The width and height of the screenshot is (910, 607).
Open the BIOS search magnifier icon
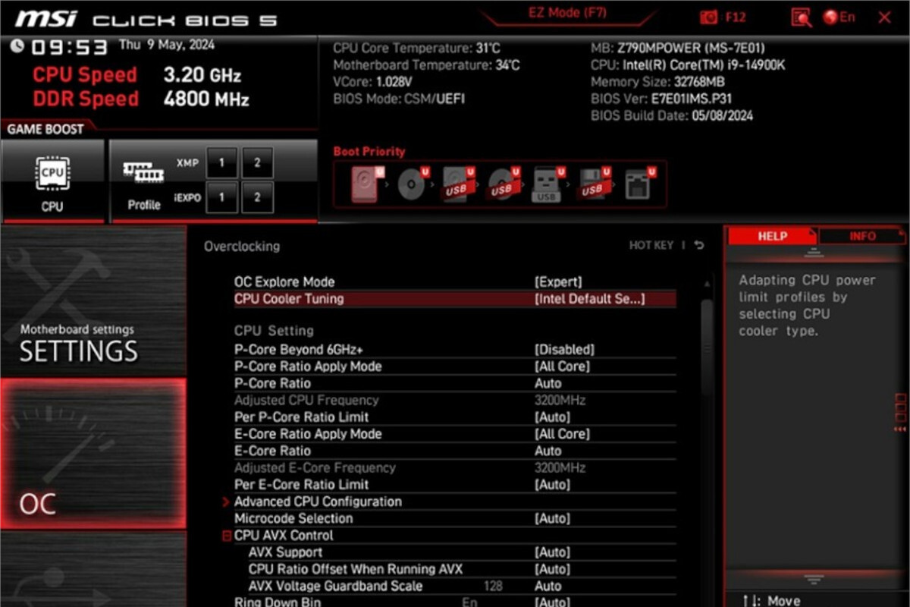coord(801,17)
